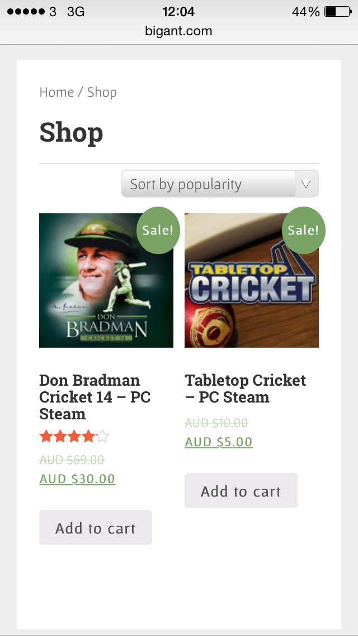
Task: Add Don Bradman Cricket 14 to cart
Action: 95,527
